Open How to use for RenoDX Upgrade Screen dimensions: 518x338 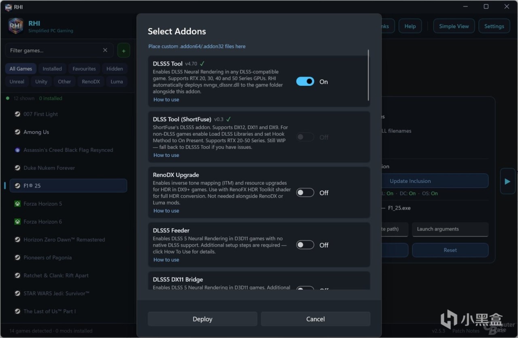(x=166, y=211)
